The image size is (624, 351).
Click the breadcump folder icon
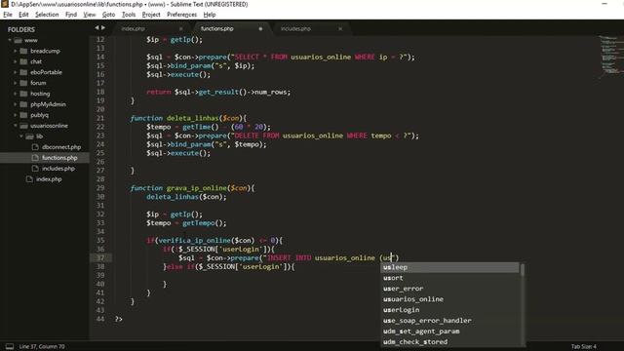[23, 51]
